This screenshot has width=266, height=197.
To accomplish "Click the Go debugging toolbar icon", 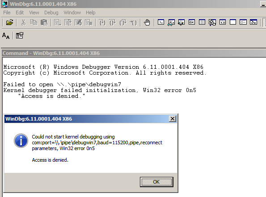I will click(58, 22).
